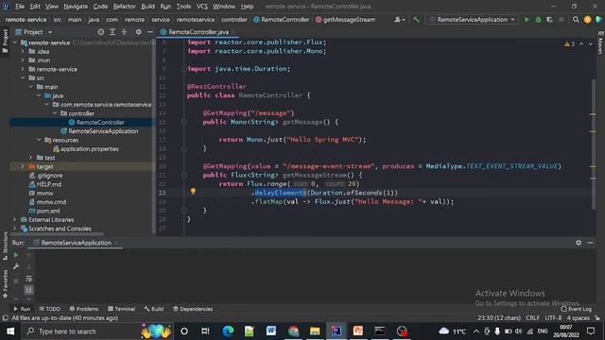The width and height of the screenshot is (605, 340).
Task: Toggle scroll to end in Run console
Action: click(x=29, y=290)
